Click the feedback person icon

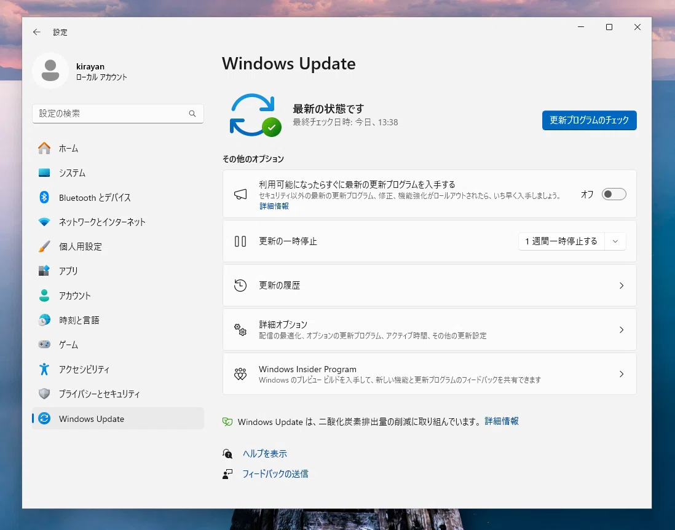coord(227,474)
